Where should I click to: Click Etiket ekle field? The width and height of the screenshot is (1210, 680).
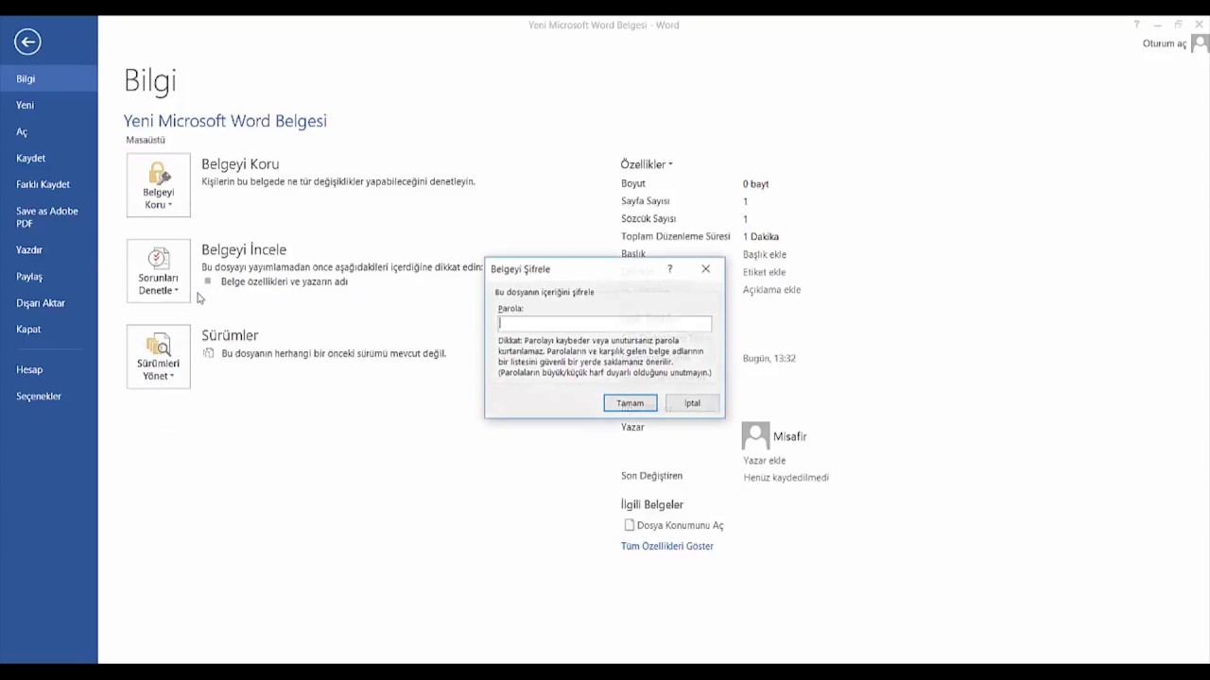pos(764,272)
